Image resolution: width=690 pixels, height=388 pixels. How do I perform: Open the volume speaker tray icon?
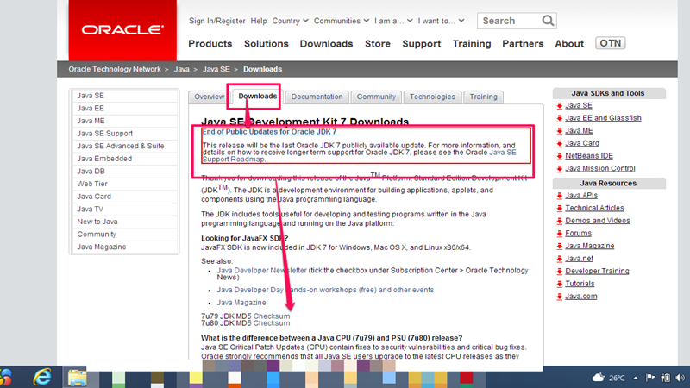680,378
